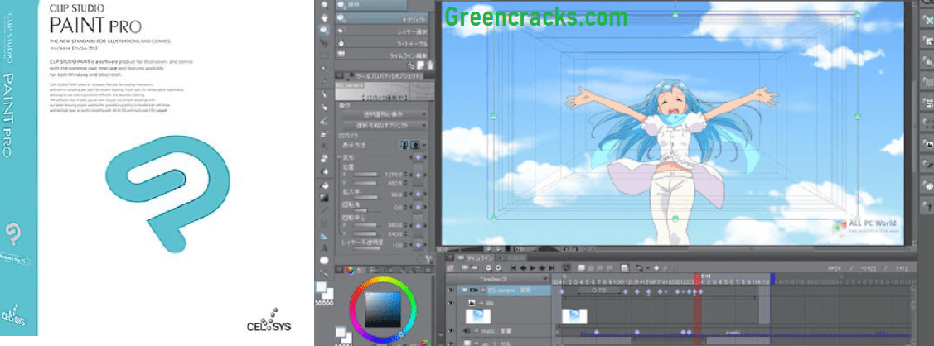The width and height of the screenshot is (934, 346).
Task: Click the Tool Property panel title
Action: pyautogui.click(x=389, y=76)
